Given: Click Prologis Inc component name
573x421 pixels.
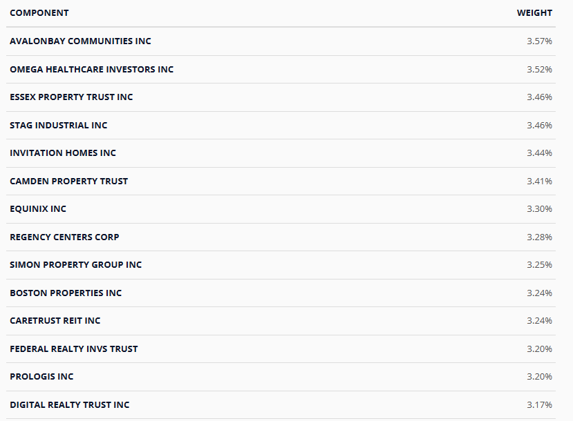Looking at the screenshot, I should coord(41,377).
